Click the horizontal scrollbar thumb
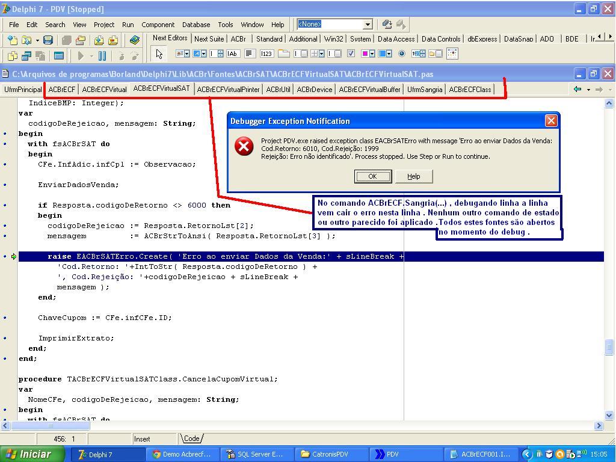The image size is (616, 462). 51,425
